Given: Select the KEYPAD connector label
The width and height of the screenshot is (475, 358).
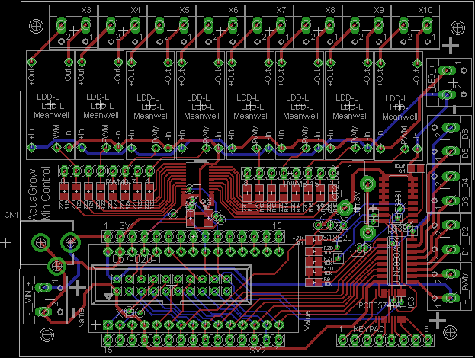Looking at the screenshot, I should 369,329.
